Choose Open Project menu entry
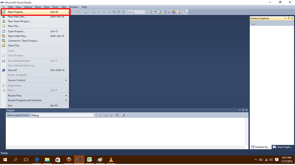This screenshot has width=295, height=165. point(35,31)
